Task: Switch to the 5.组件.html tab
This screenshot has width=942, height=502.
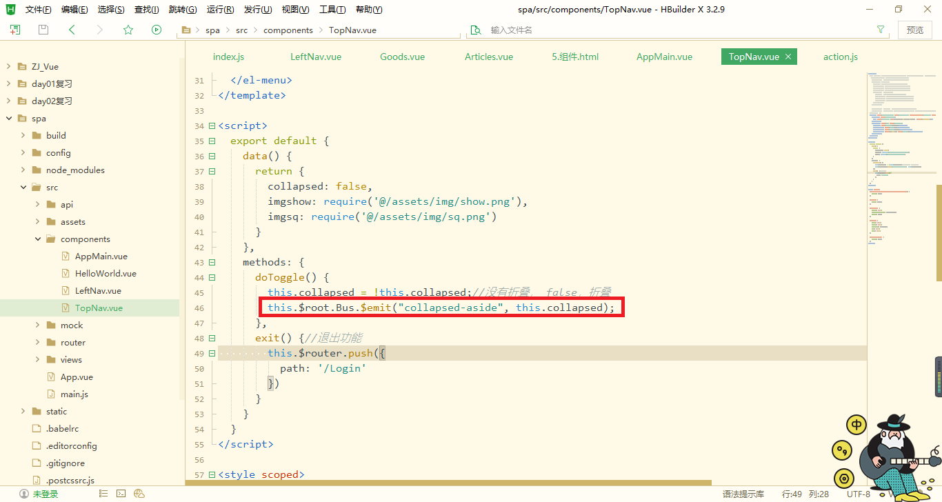Action: pyautogui.click(x=575, y=57)
